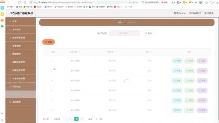Click the undo arrow toolbar icon
Viewport: 219px width, 123px height.
(x=211, y=2)
